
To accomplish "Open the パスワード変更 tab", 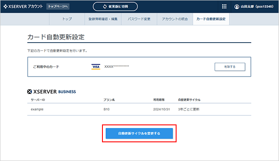I will click(x=139, y=19).
